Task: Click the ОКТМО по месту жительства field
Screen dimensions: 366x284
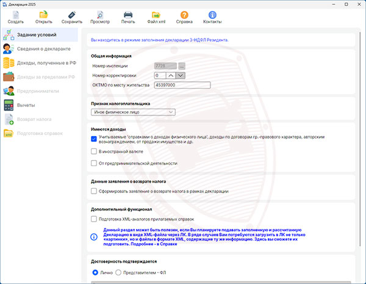Action: coord(182,85)
